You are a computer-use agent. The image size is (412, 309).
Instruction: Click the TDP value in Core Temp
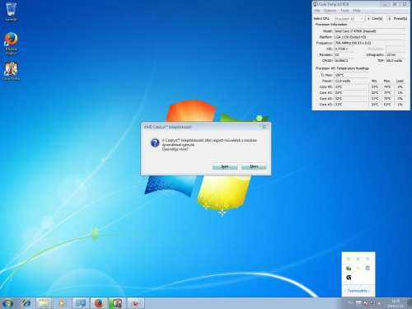pos(396,61)
